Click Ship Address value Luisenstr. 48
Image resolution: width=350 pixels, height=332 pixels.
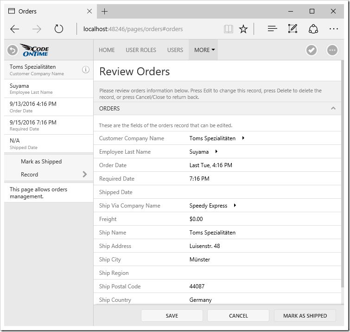tap(204, 246)
